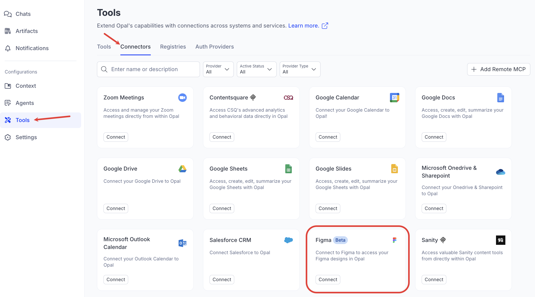Connect Microsoft Outlook Calendar
The width and height of the screenshot is (535, 297).
(x=116, y=280)
